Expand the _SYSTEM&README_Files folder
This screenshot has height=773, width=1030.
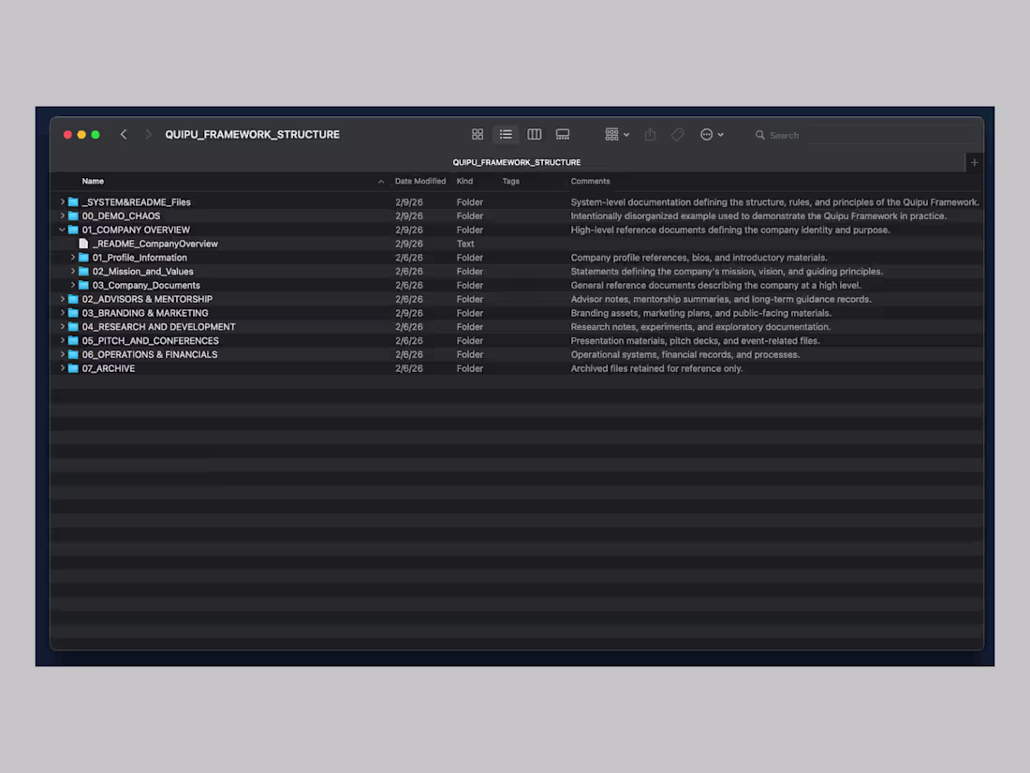[63, 201]
